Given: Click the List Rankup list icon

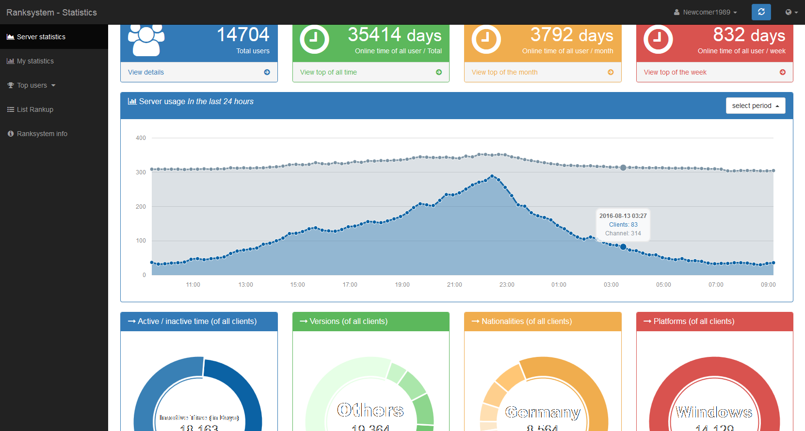Looking at the screenshot, I should (x=11, y=109).
